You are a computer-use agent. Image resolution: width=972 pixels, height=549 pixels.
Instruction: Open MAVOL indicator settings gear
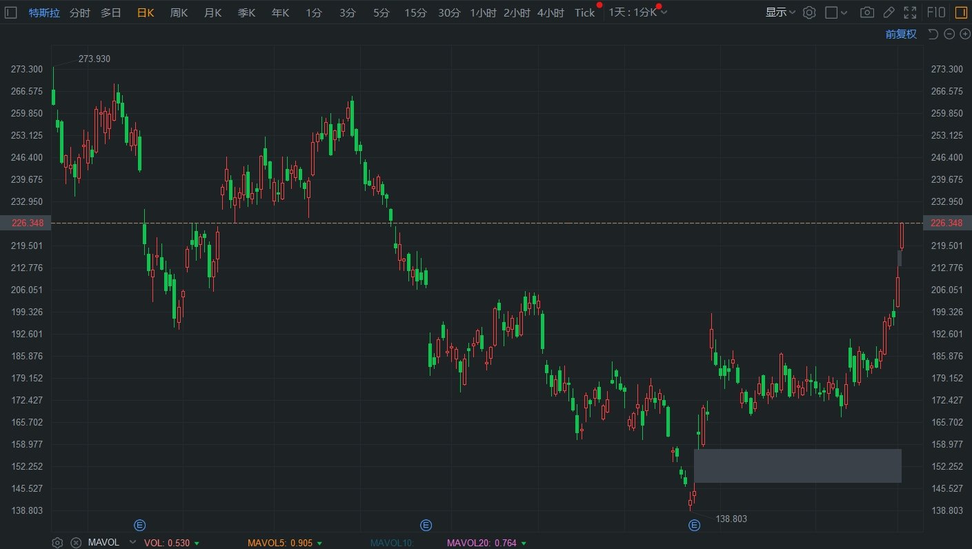pyautogui.click(x=58, y=543)
